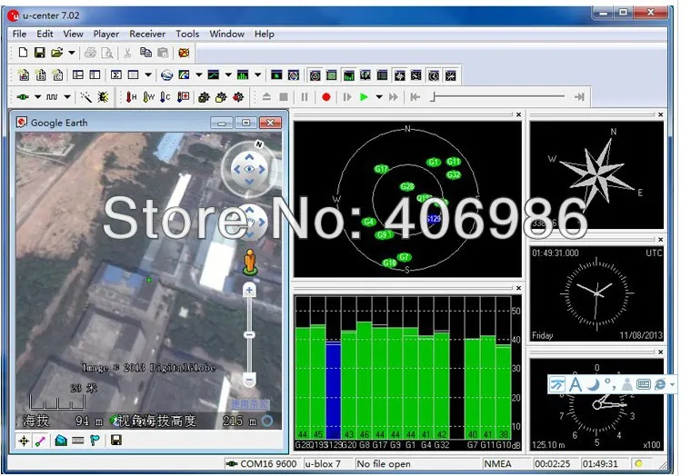Open the chart view toolbar icon
Viewport: 691px width, 476px height.
(x=214, y=75)
